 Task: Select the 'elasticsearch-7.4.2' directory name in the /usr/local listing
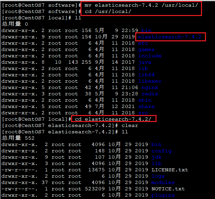[170, 37]
